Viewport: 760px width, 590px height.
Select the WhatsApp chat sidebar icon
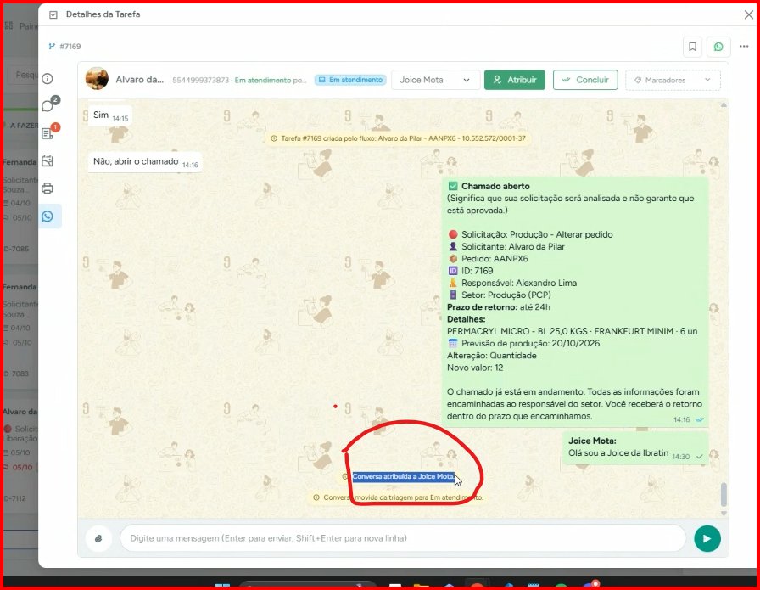(47, 216)
